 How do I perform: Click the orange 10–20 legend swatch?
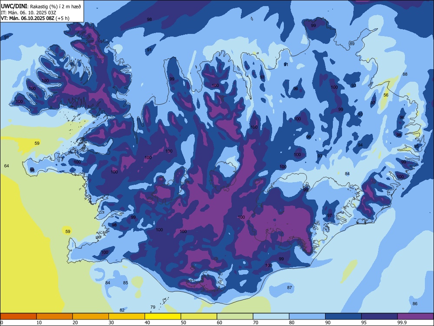[55, 316]
